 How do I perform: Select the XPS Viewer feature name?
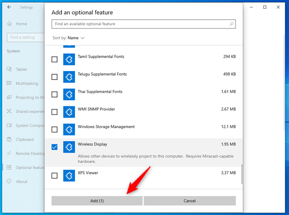[x=88, y=173]
